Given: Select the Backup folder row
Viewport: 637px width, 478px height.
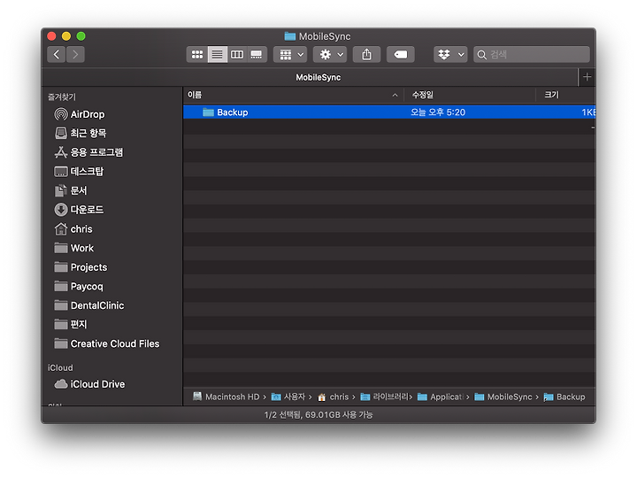Looking at the screenshot, I should (x=388, y=112).
